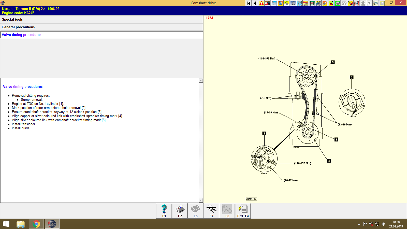This screenshot has height=229, width=407.
Task: Click the speaker icon in the system tray
Action: tap(384, 224)
